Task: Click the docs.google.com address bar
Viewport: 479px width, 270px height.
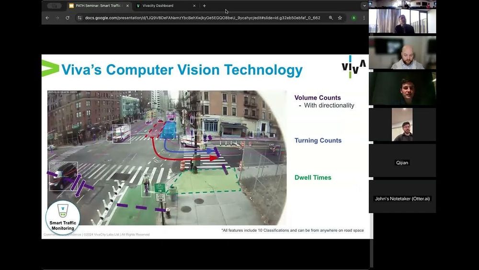Action: (x=203, y=18)
